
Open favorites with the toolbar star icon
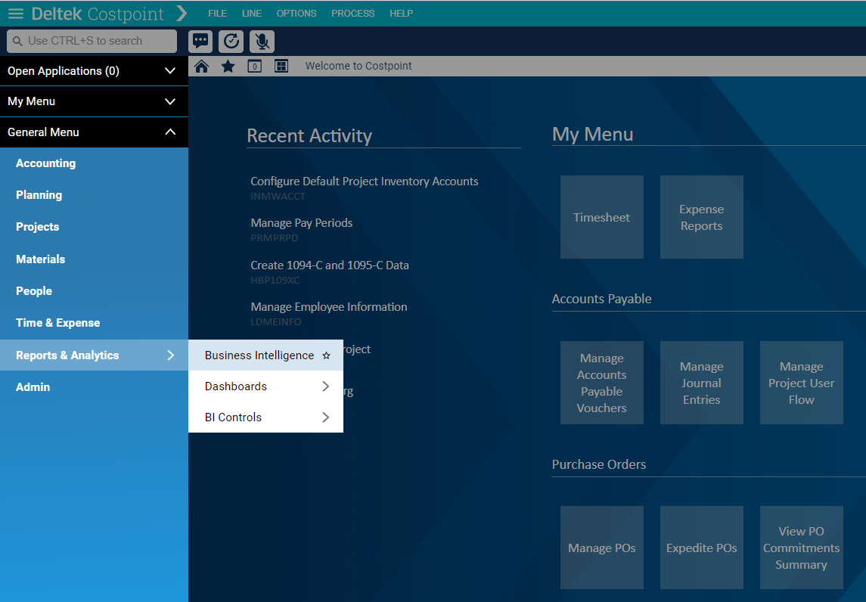[228, 67]
